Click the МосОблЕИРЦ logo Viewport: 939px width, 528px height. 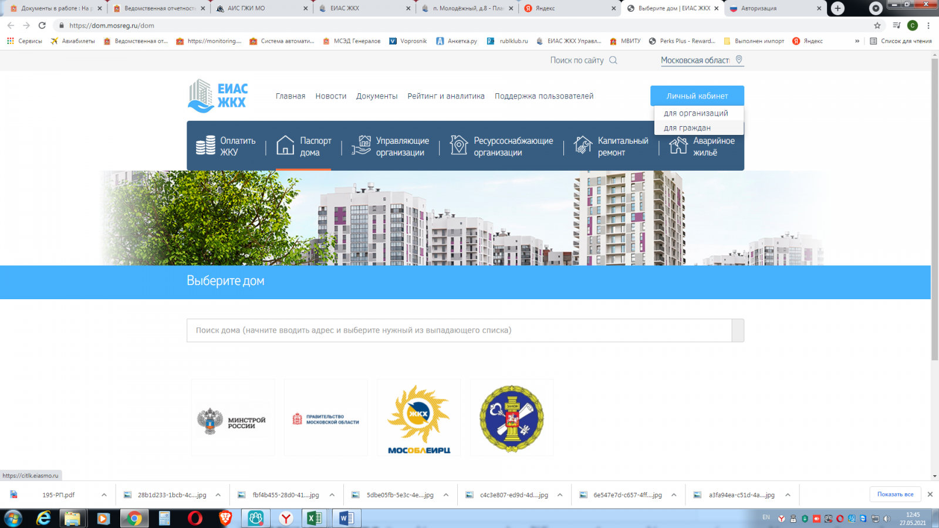tap(418, 418)
